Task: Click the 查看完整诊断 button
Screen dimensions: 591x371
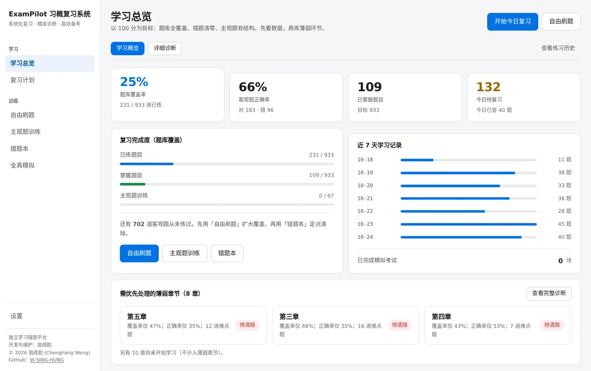Action: (549, 294)
